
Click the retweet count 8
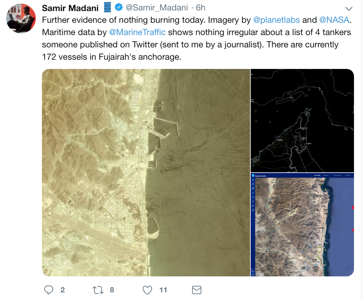[112, 290]
